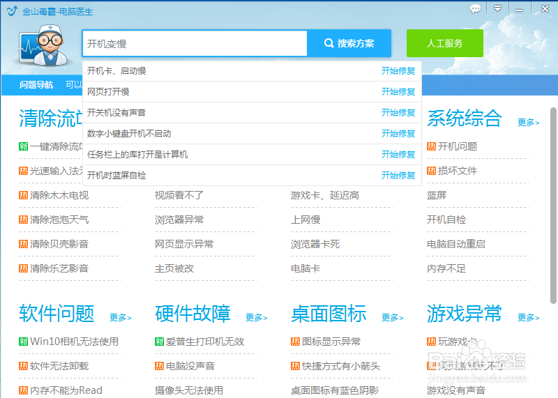Open the feedback chat bubble icon

tap(475, 8)
